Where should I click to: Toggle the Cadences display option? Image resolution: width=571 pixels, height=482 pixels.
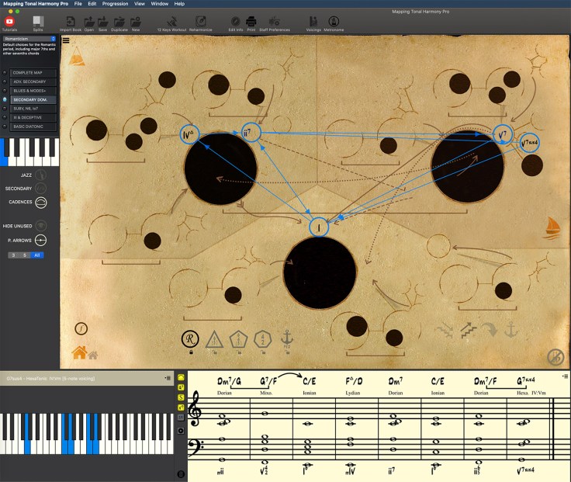click(41, 201)
